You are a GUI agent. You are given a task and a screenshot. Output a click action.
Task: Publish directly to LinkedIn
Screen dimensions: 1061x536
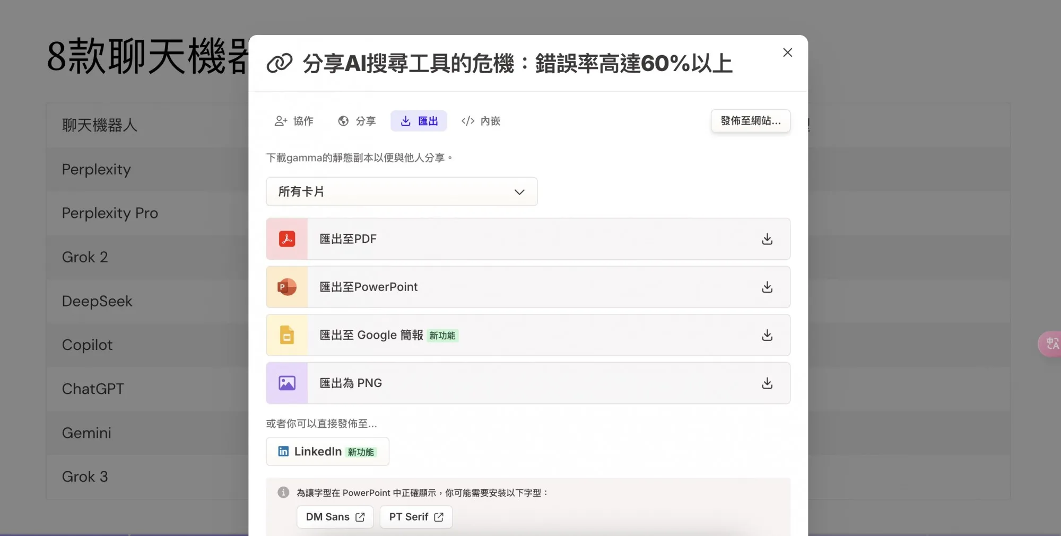click(327, 452)
